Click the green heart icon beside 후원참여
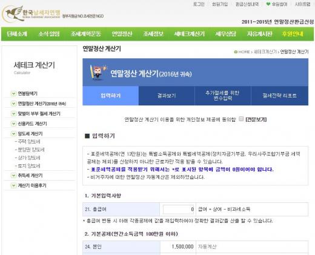This screenshot has width=315, height=255. click(x=268, y=4)
